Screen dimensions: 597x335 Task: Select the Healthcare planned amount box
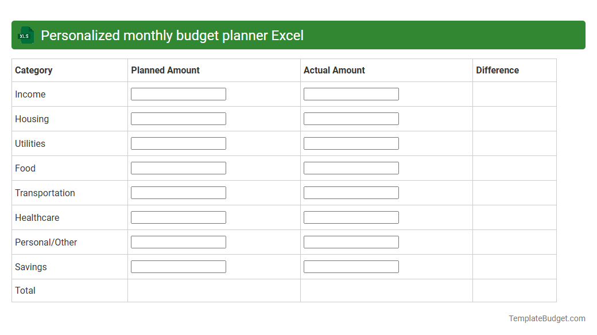pyautogui.click(x=178, y=217)
